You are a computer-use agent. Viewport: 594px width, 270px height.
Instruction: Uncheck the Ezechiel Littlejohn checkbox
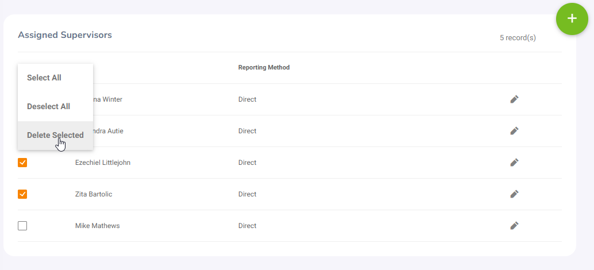[22, 163]
